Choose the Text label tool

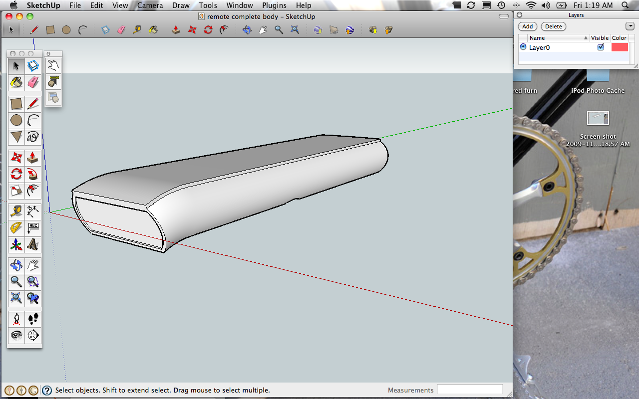[33, 228]
